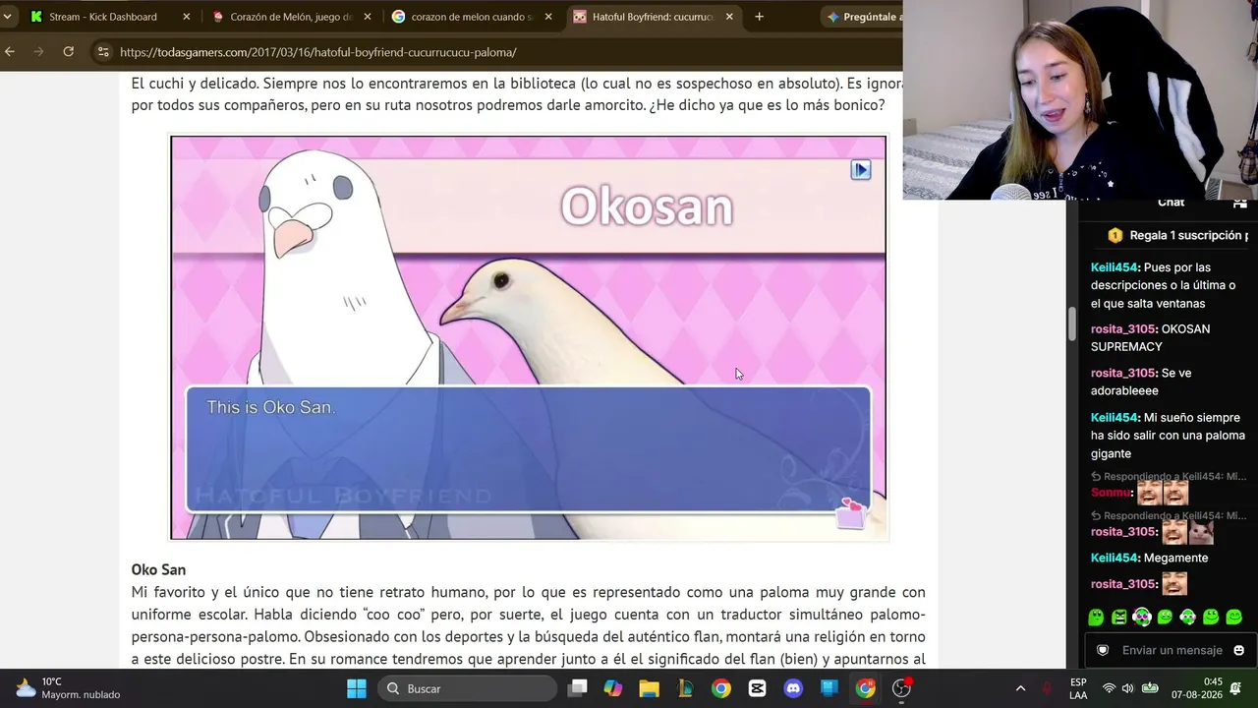Click the first green emote in quick row
The image size is (1258, 708).
1096,618
